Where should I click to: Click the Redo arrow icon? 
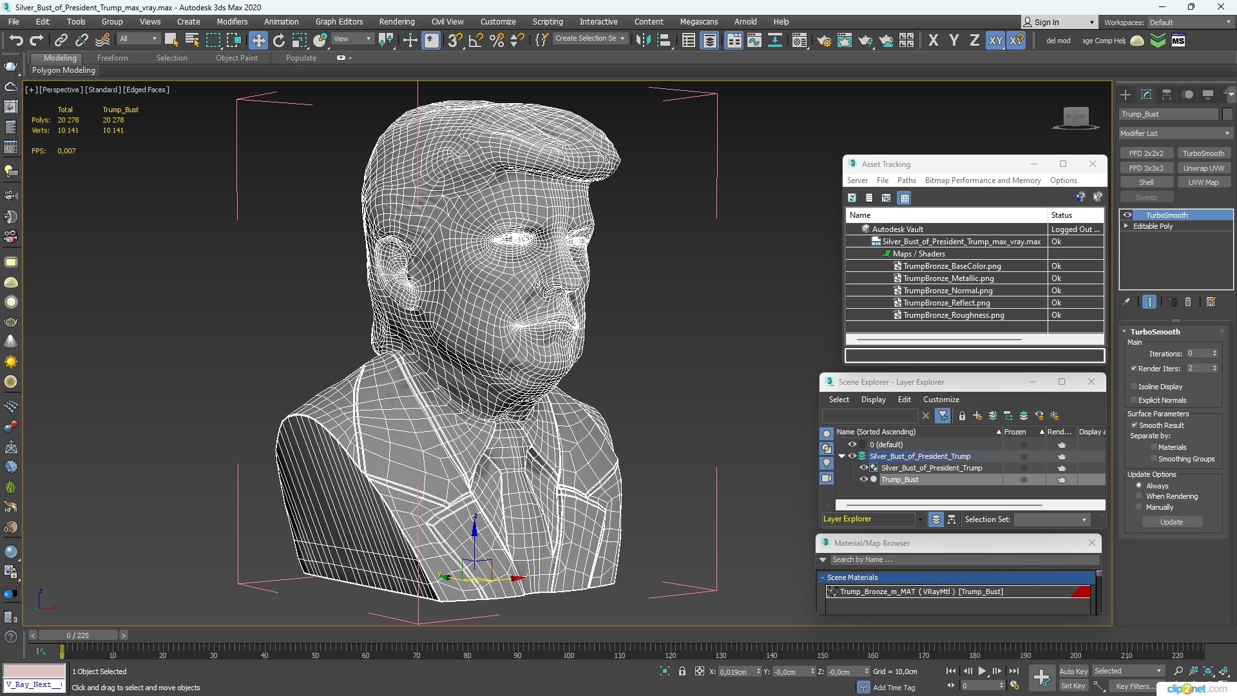pyautogui.click(x=37, y=41)
